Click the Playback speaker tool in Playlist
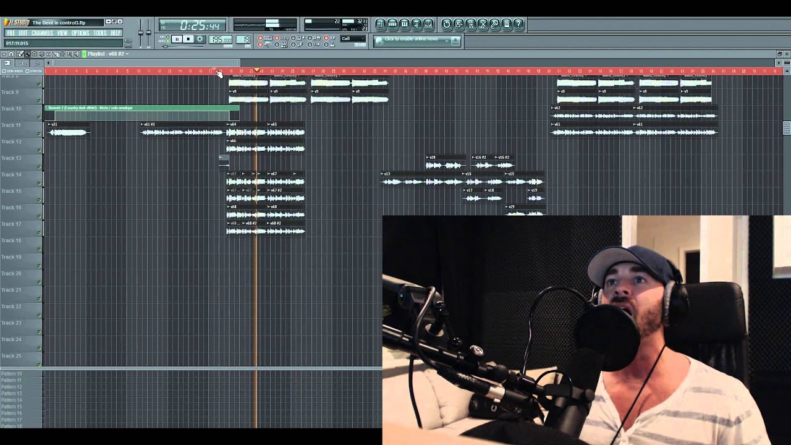 pyautogui.click(x=77, y=54)
